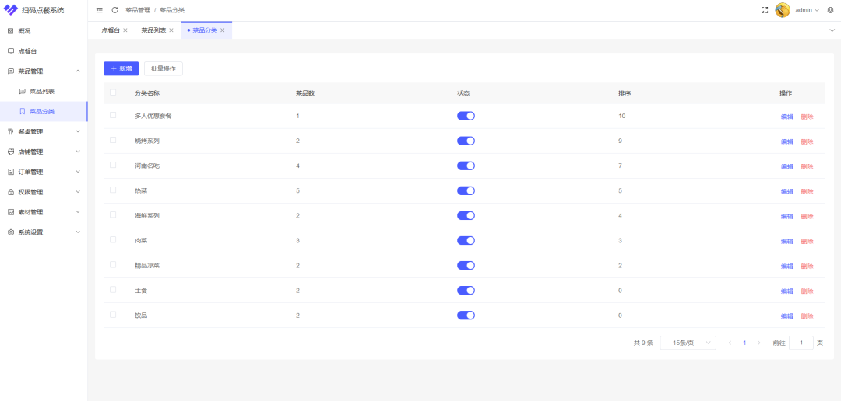
Task: Open the 15条/页 page size dropdown
Action: click(x=688, y=343)
